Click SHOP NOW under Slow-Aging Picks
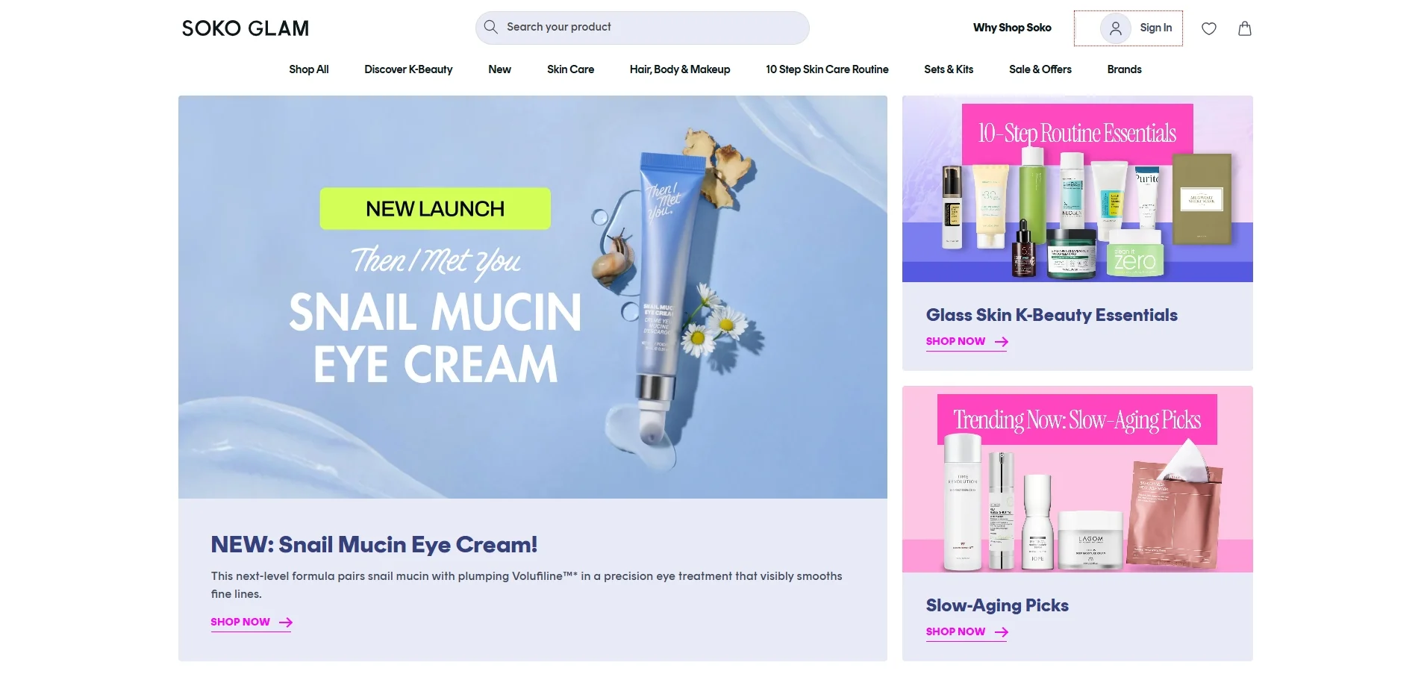Viewport: 1427px width, 674px height. [x=956, y=632]
